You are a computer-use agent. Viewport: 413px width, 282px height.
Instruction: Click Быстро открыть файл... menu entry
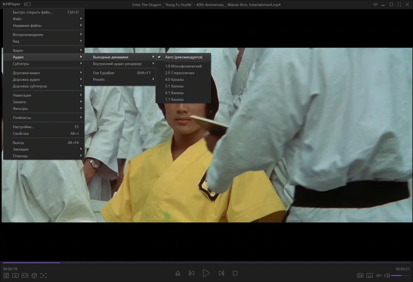click(x=44, y=12)
